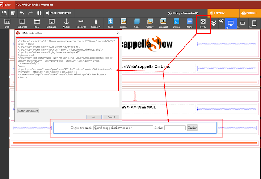Redo the last action
The image size is (261, 179).
30,13
